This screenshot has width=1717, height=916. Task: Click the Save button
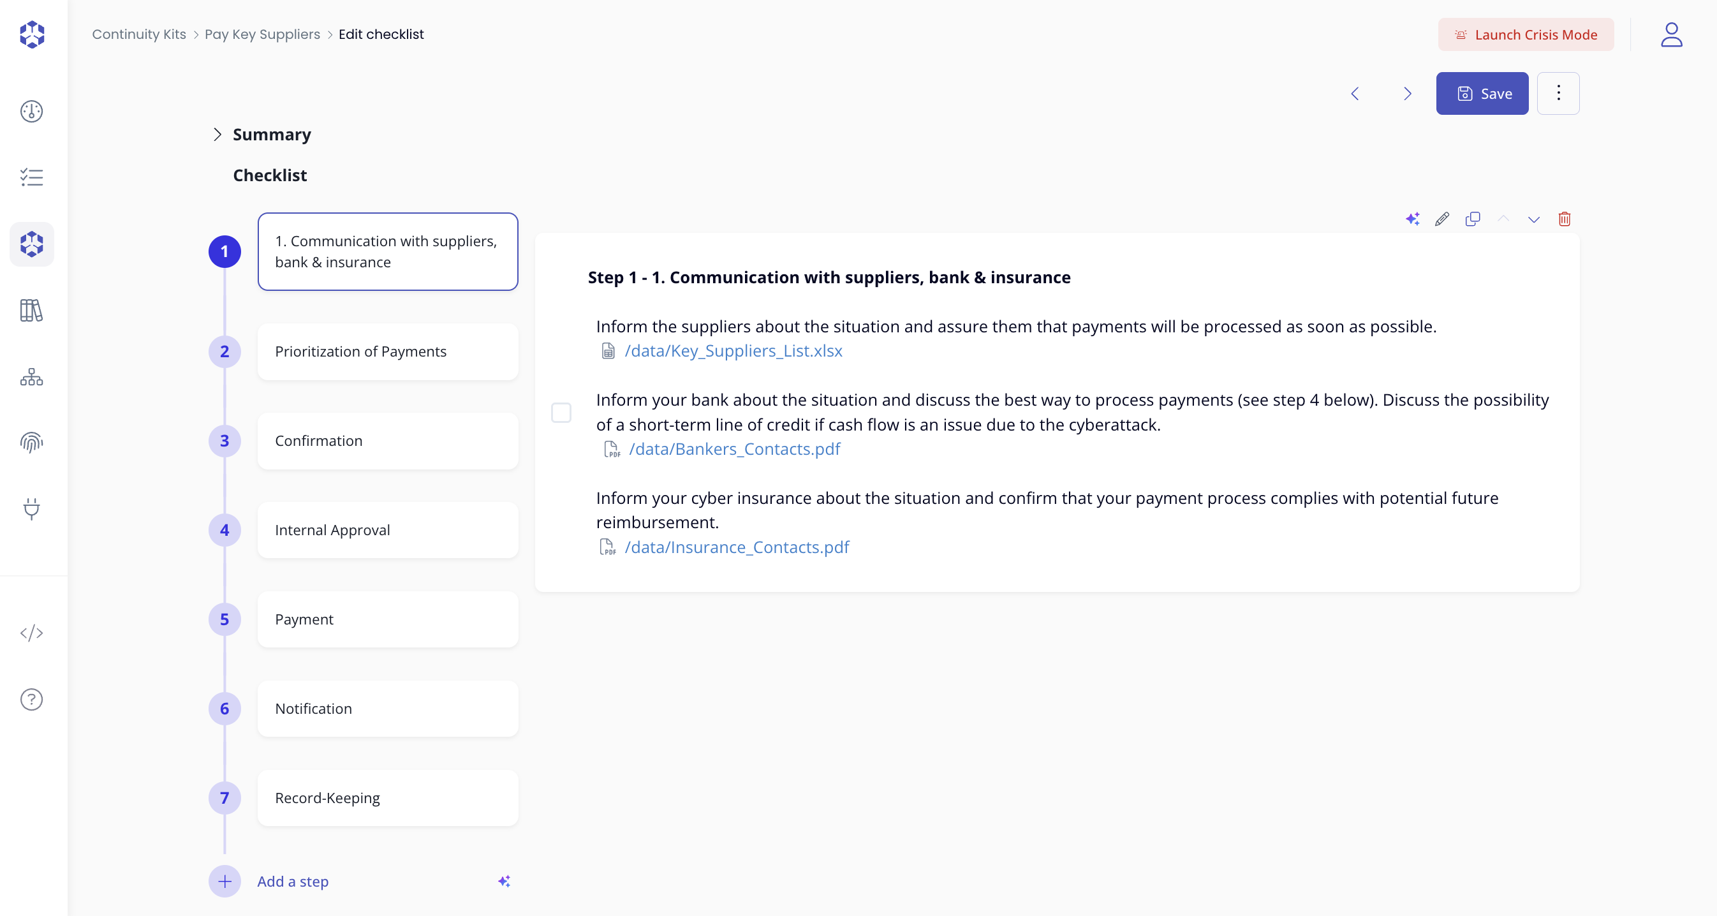1482,93
